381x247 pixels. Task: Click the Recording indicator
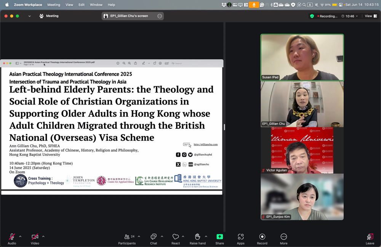[327, 16]
